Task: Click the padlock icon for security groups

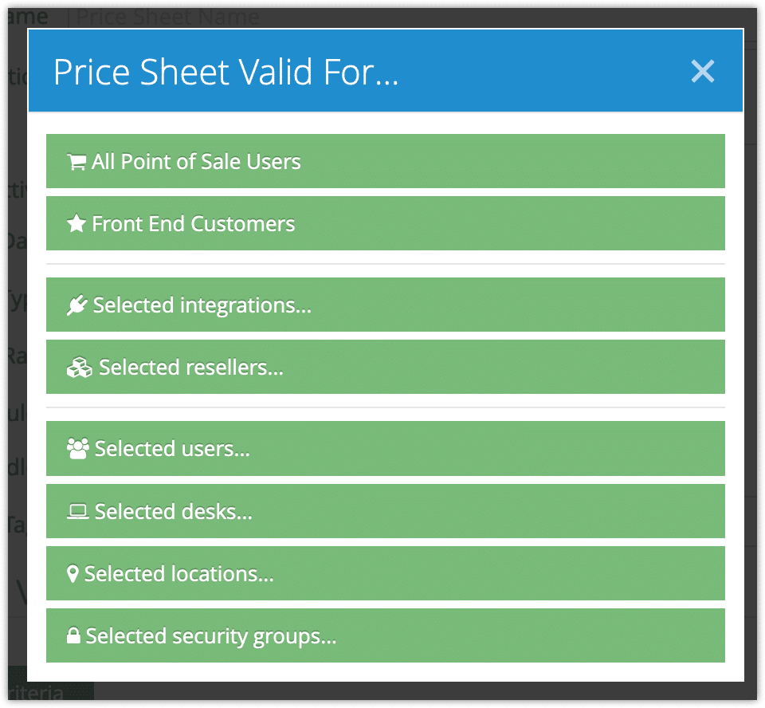Action: pos(73,635)
